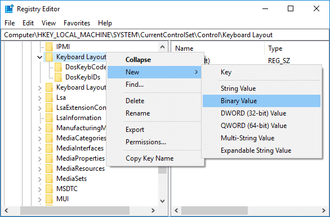Create a new DWORD (32-bit) Value
This screenshot has height=217, width=330.
pos(262,113)
